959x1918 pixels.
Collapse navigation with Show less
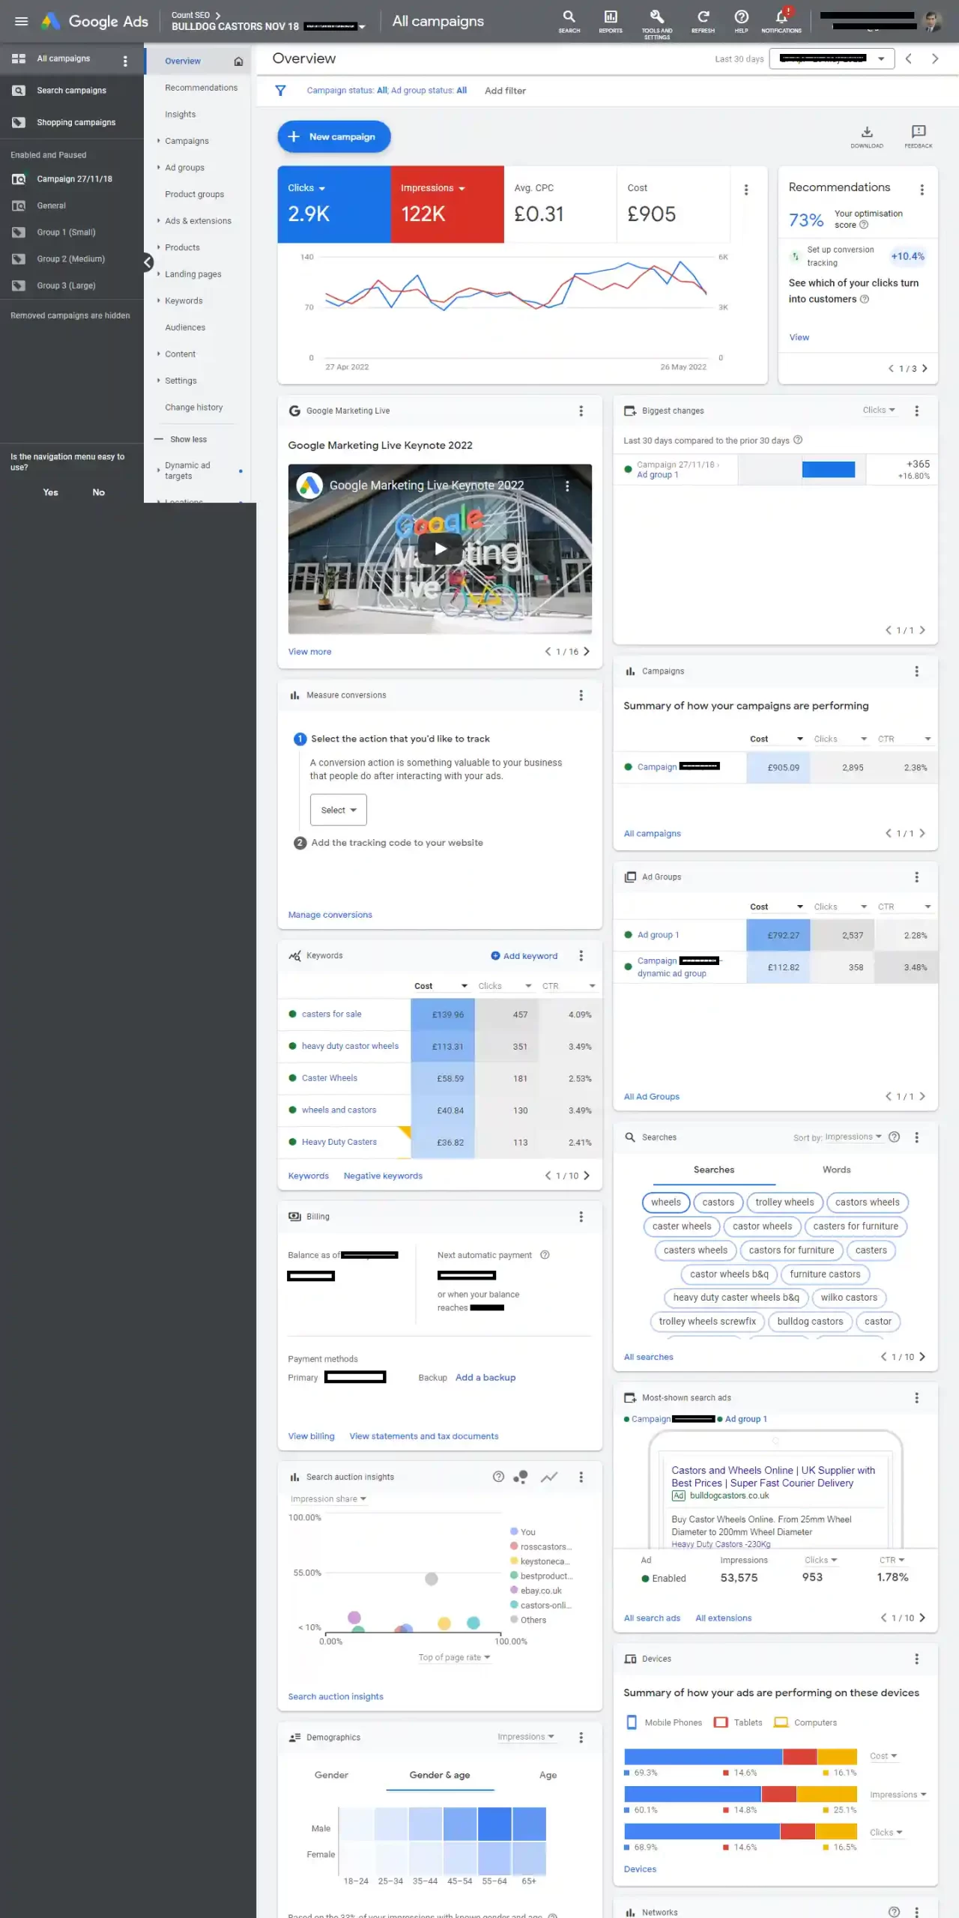click(181, 439)
